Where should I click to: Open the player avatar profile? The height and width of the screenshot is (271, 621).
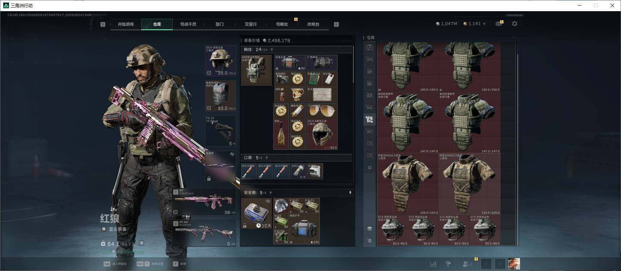pos(514,264)
